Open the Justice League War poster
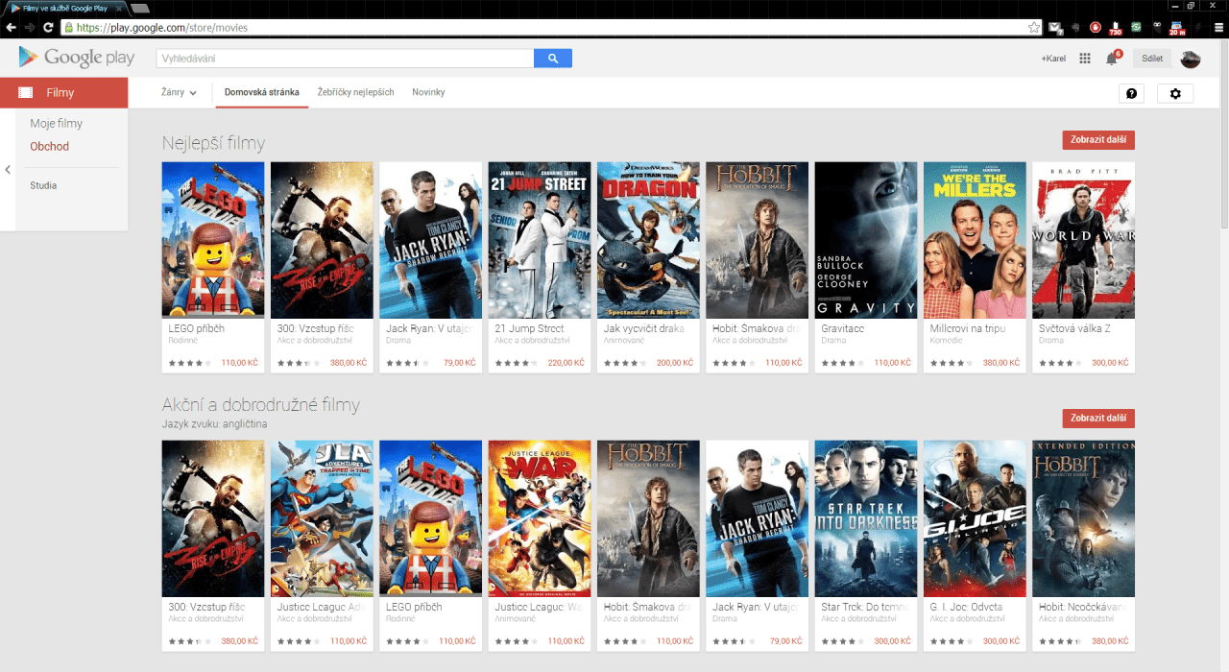This screenshot has height=672, width=1229. [x=540, y=518]
